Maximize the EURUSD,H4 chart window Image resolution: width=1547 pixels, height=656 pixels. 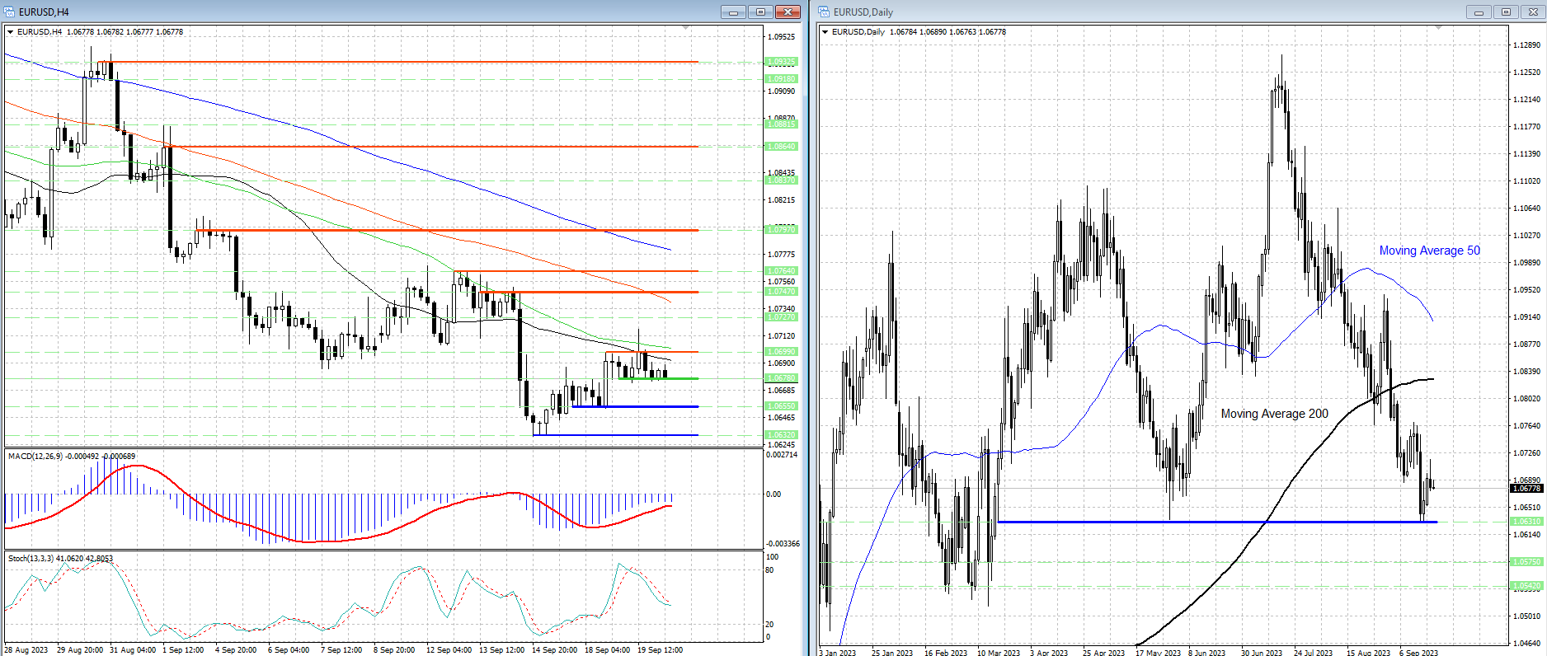(760, 12)
